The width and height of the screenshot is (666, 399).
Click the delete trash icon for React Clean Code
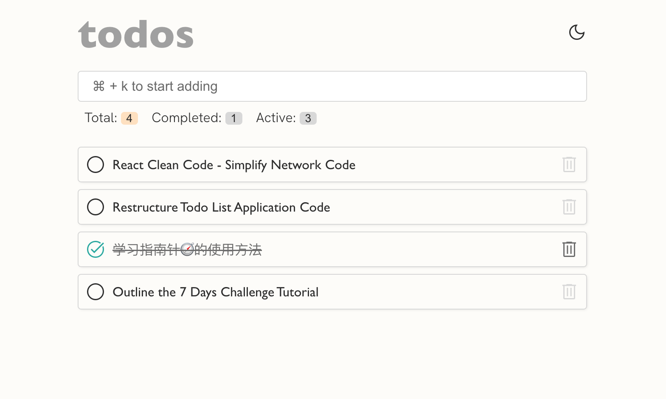pyautogui.click(x=569, y=165)
